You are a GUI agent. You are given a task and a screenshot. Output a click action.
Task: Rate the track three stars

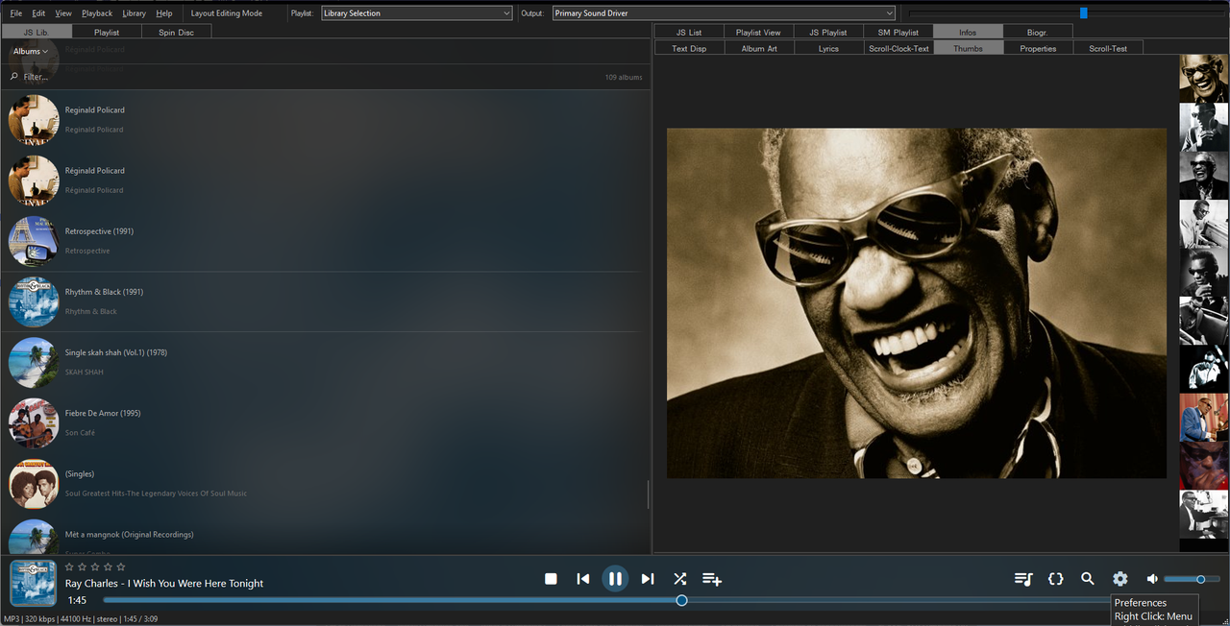pyautogui.click(x=95, y=566)
